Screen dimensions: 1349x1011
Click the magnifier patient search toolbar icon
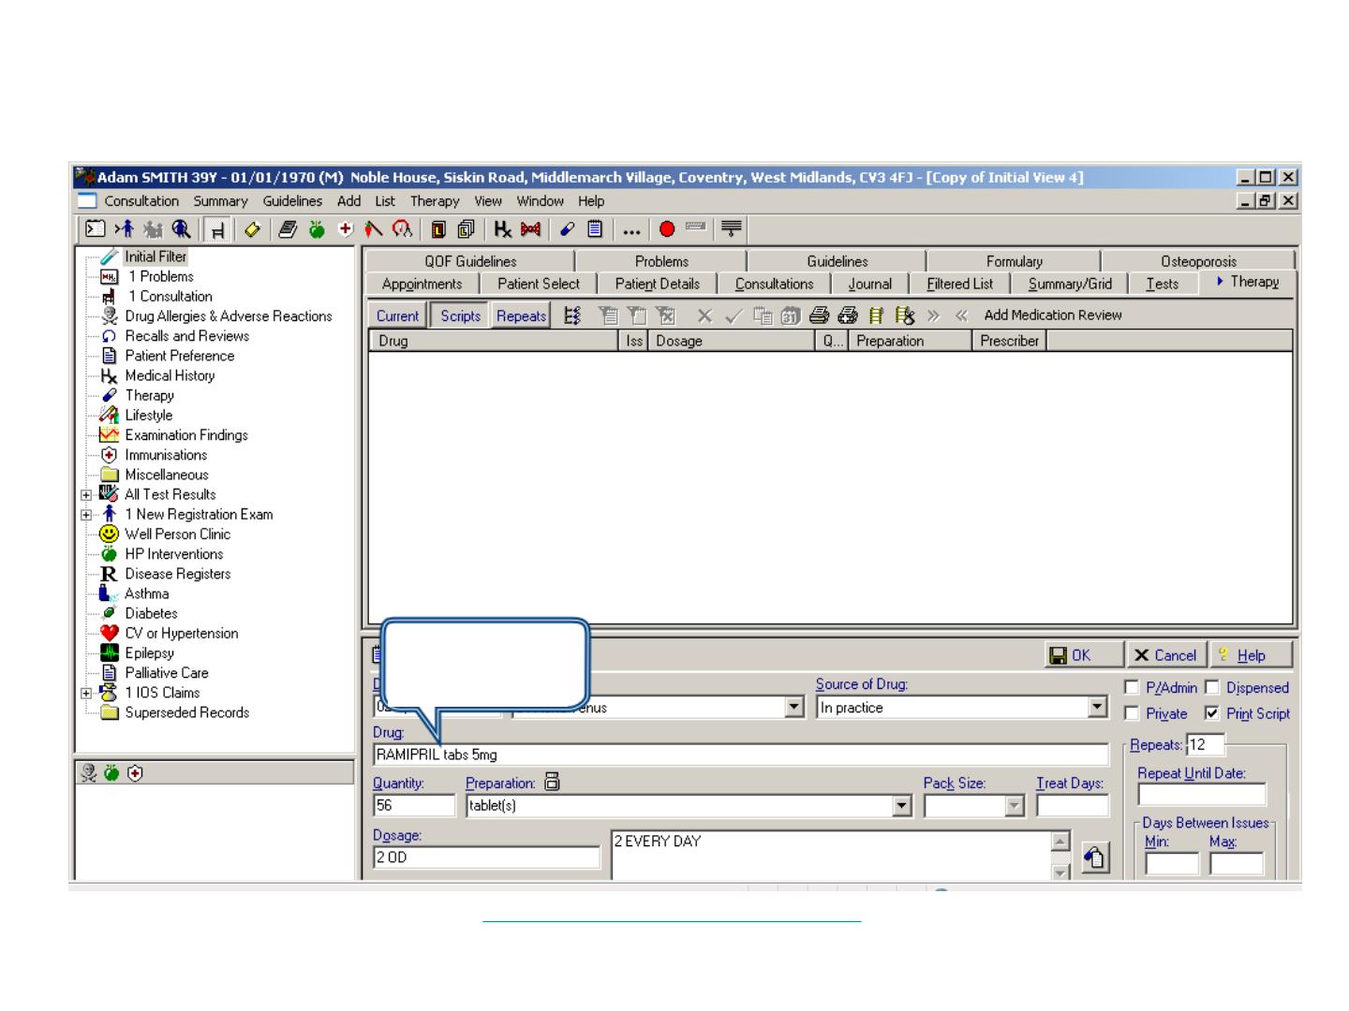pyautogui.click(x=181, y=229)
